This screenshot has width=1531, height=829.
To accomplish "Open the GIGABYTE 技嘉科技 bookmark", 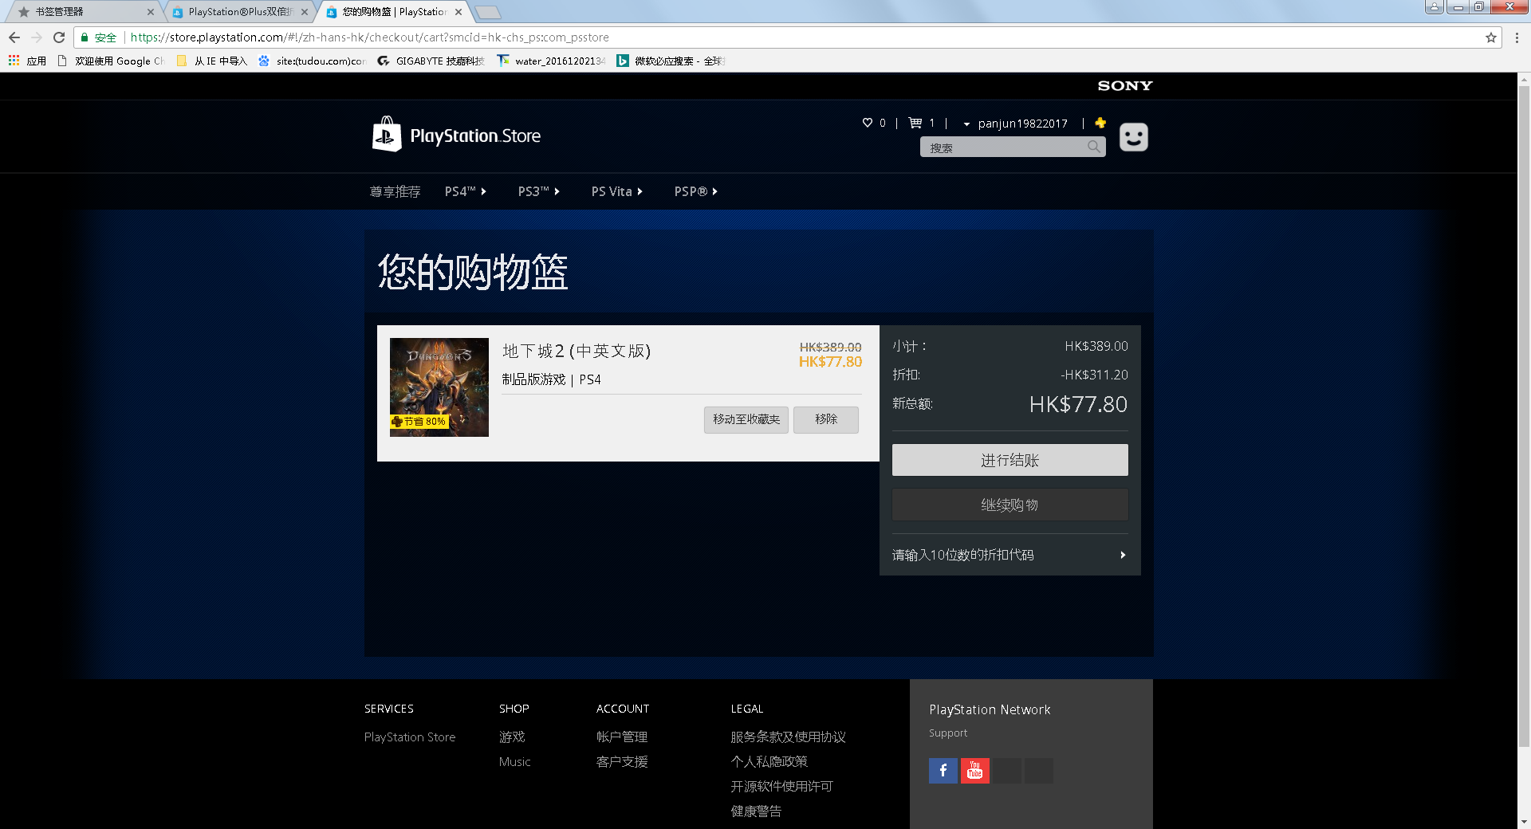I will click(x=432, y=61).
